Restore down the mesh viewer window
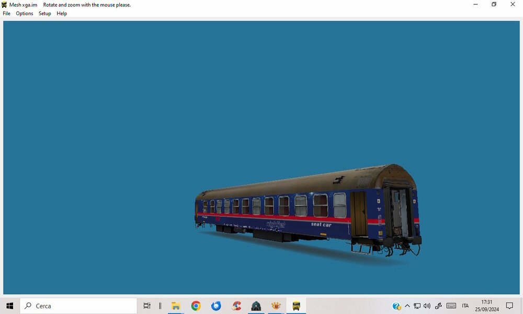 pyautogui.click(x=494, y=4)
